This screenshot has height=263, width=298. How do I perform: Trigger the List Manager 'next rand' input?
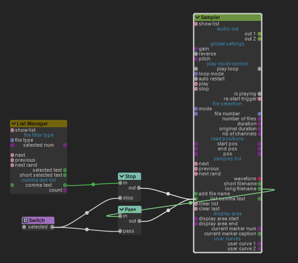12,165
